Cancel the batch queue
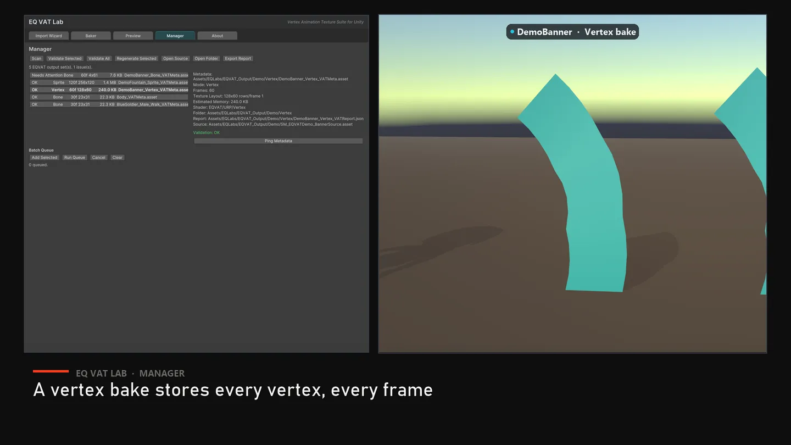Image resolution: width=791 pixels, height=445 pixels. click(x=99, y=158)
